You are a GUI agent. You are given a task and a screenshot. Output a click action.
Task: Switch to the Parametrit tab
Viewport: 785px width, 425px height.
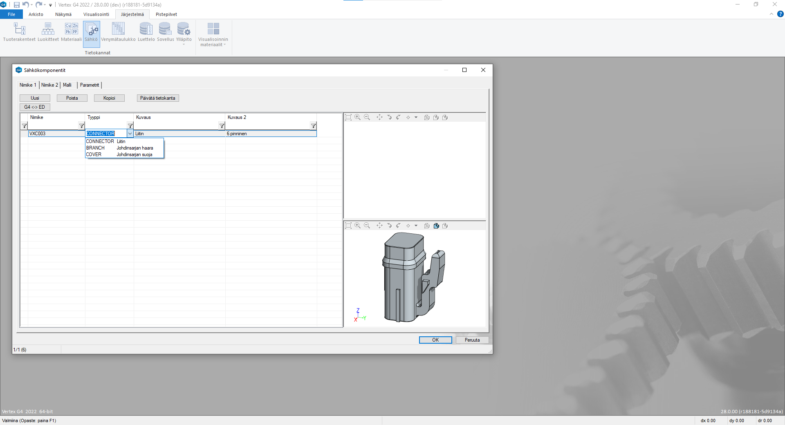tap(90, 85)
